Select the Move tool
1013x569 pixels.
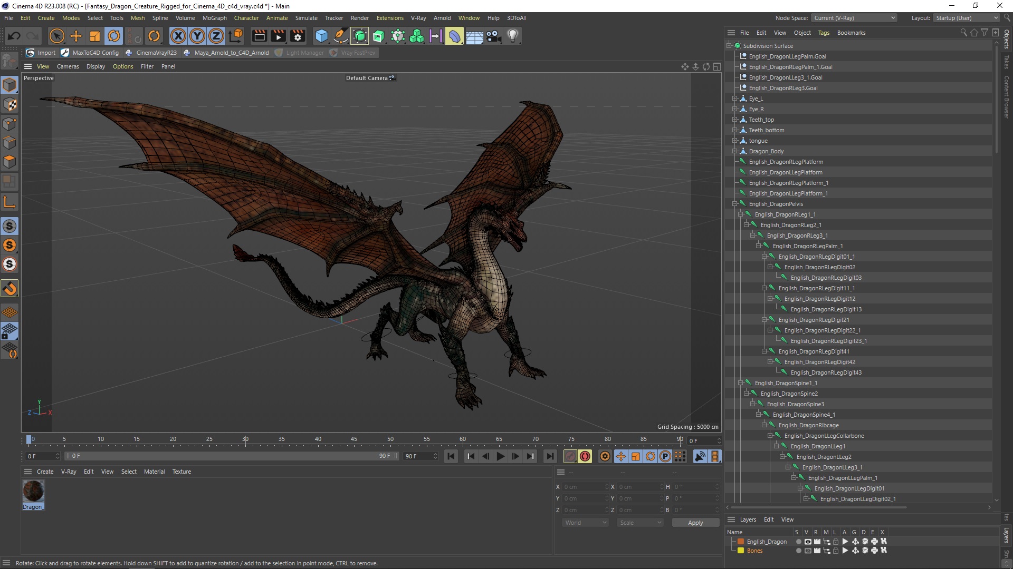76,36
